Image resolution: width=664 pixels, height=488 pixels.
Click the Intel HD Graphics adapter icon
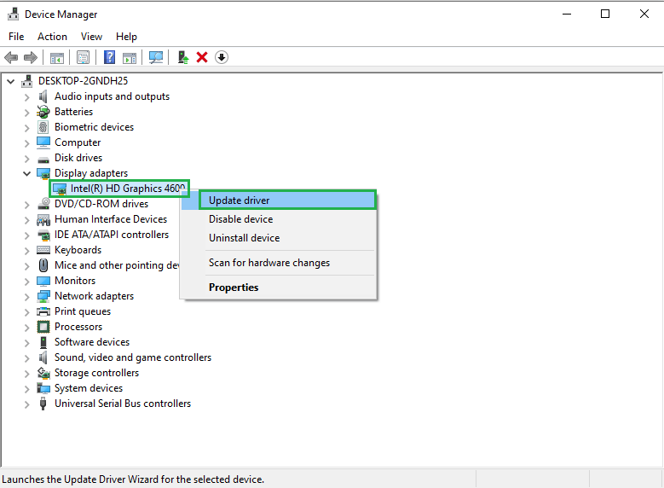click(x=60, y=189)
